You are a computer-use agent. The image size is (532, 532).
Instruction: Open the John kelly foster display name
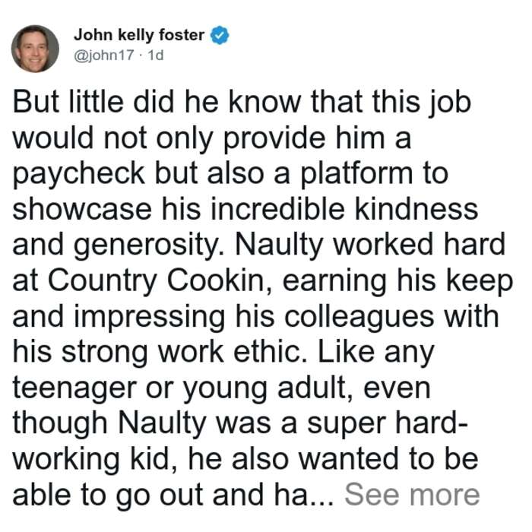[x=139, y=35]
